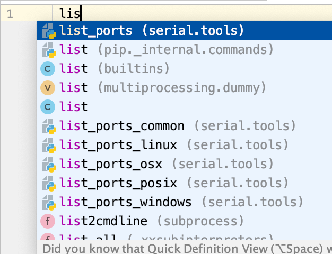Click Python module icon beside list_ports_linux

[x=49, y=146]
